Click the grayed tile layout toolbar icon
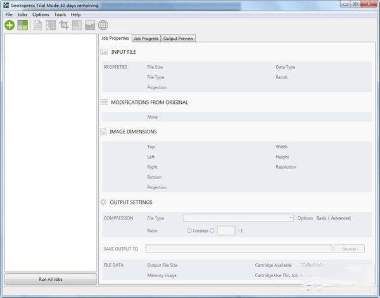 (x=77, y=25)
